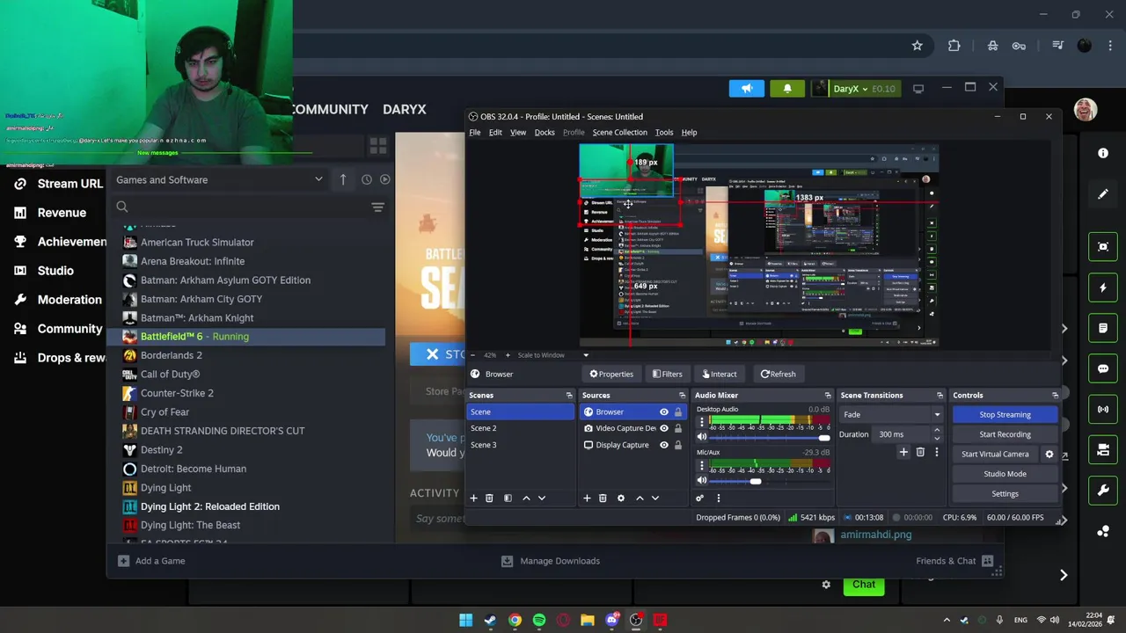1126x633 pixels.
Task: Enter Steam Big Picture mode icon
Action: click(x=918, y=88)
